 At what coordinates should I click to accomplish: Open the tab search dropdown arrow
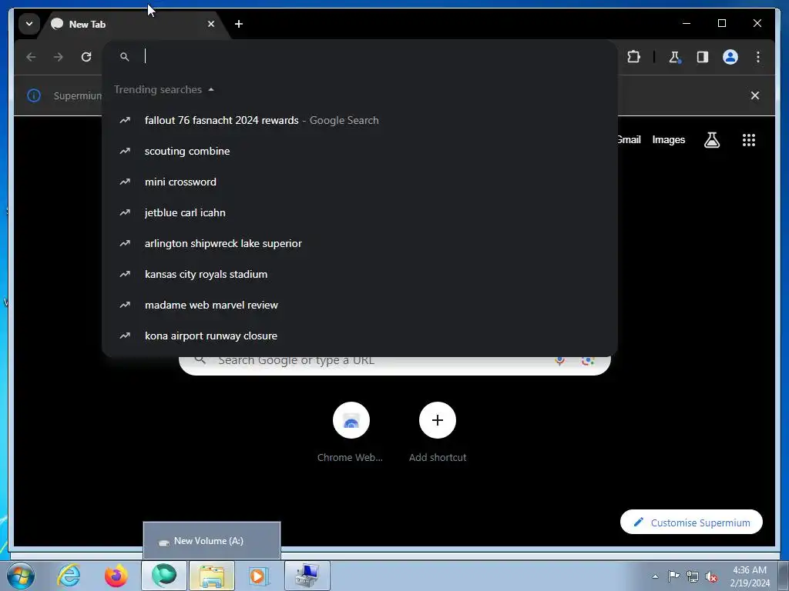coord(29,24)
